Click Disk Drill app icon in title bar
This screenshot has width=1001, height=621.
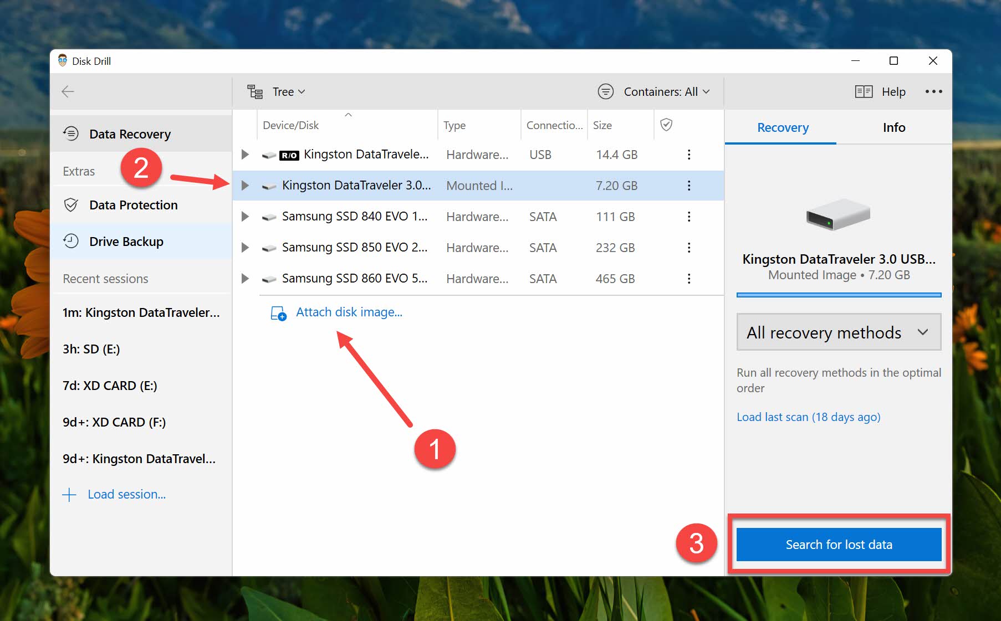tap(63, 60)
